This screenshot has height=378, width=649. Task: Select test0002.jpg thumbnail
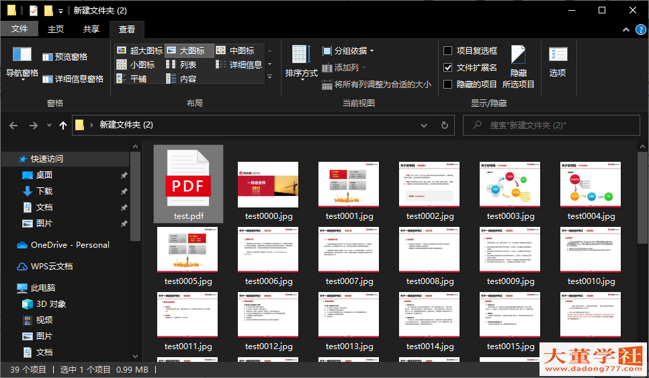pos(429,185)
